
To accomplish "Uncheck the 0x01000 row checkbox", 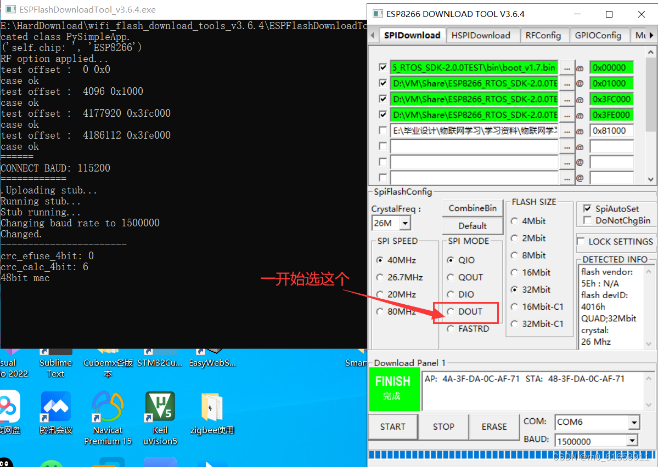I will (x=383, y=83).
